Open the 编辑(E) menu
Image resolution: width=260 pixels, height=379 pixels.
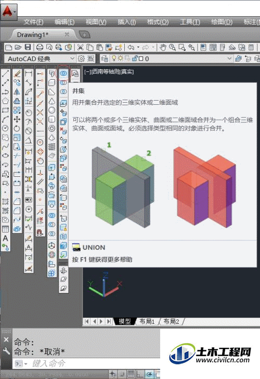64,22
